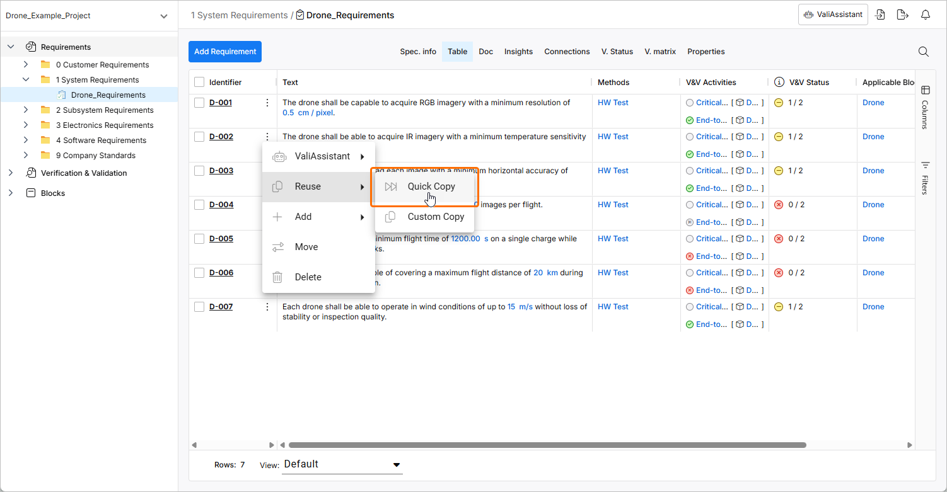Expand the Verification & Validation tree node
The height and width of the screenshot is (492, 947).
tap(11, 173)
